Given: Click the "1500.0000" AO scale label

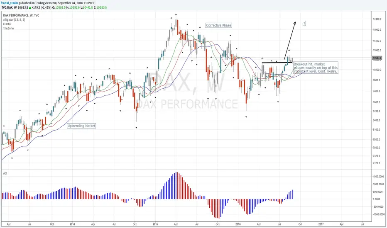Looking at the screenshot, I should point(377,177).
